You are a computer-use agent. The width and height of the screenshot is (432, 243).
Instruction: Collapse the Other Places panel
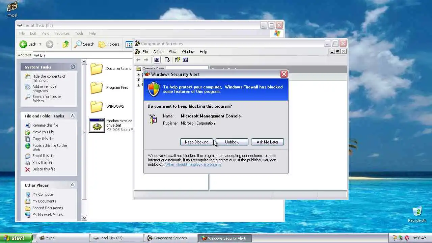[72, 185]
